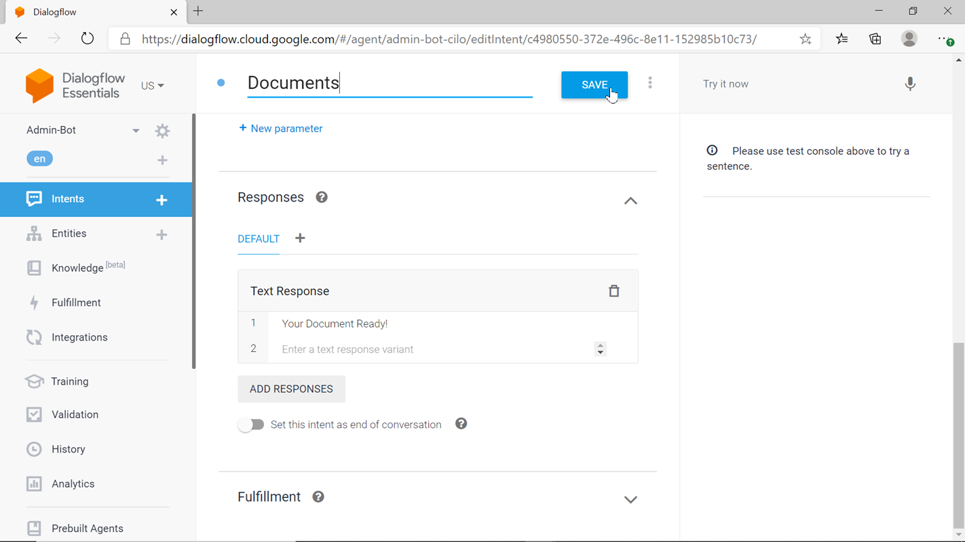Open the US region dropdown
Image resolution: width=965 pixels, height=542 pixels.
pyautogui.click(x=153, y=86)
